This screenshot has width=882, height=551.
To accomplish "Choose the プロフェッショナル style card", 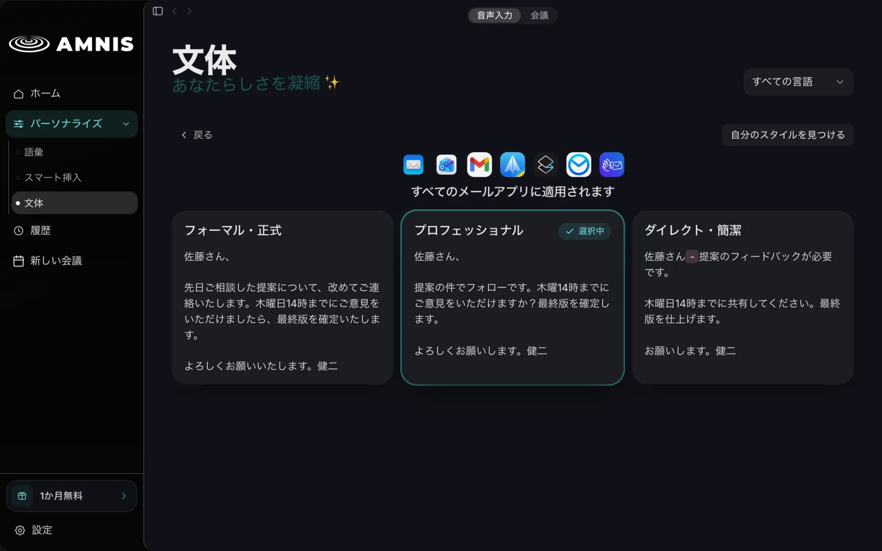I will (513, 298).
